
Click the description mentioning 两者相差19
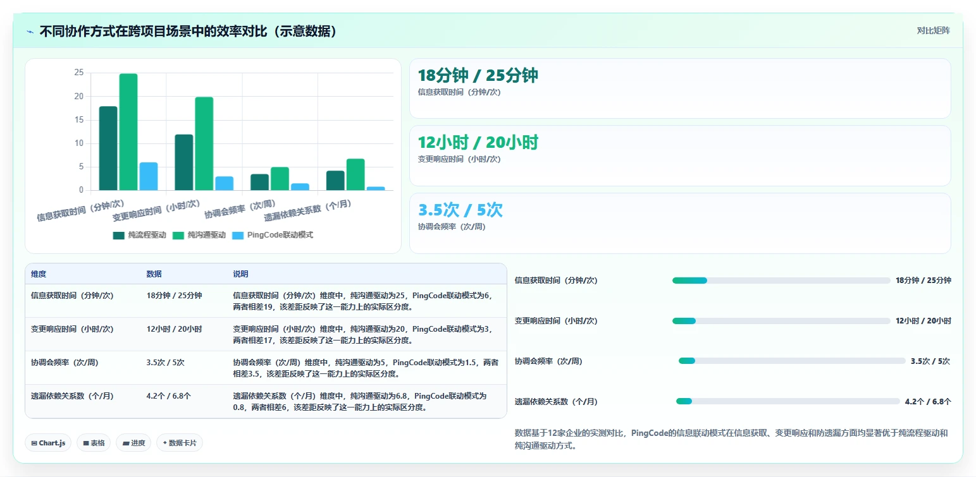(362, 301)
